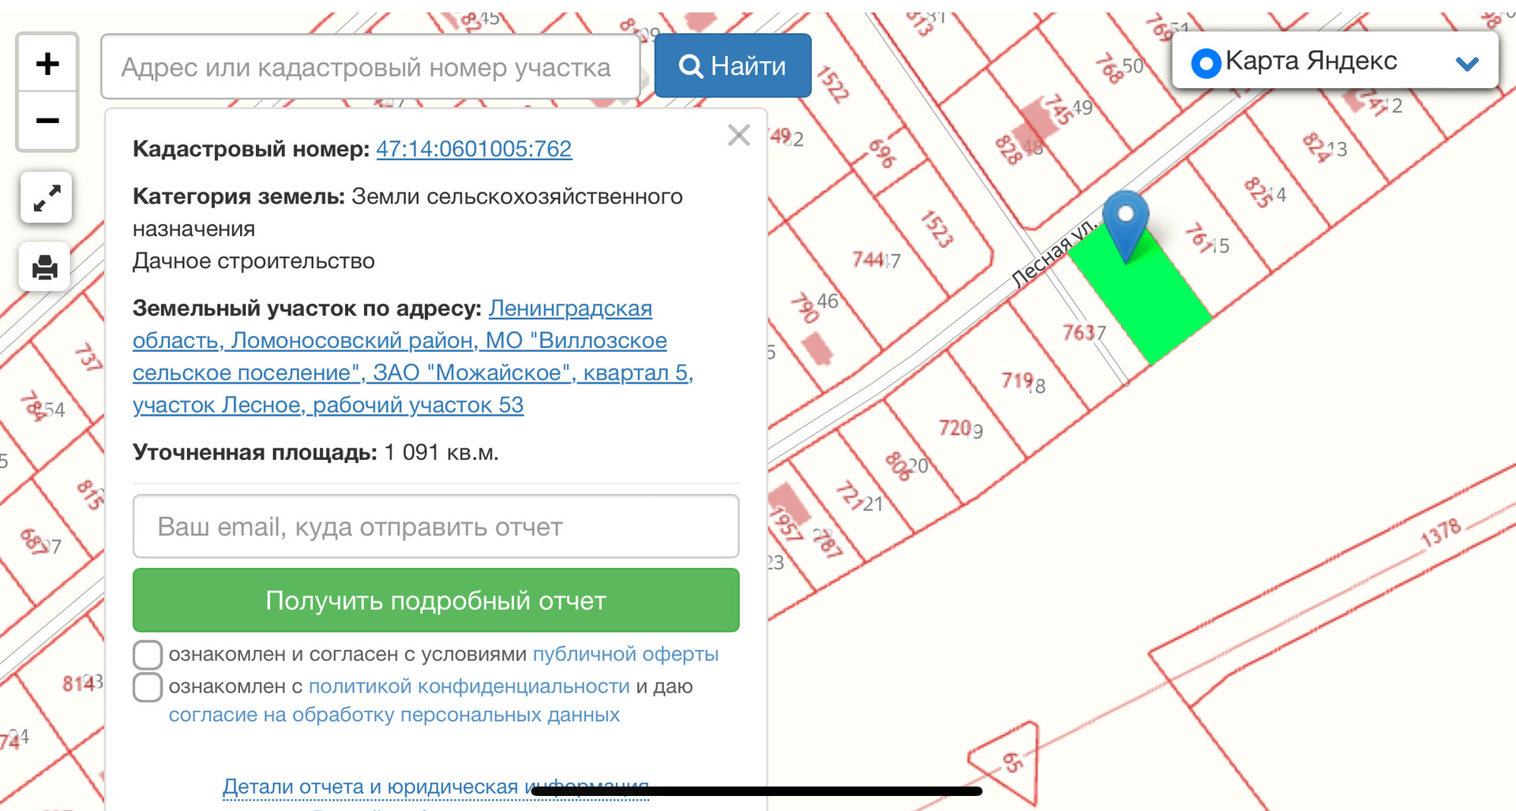Open политикой конфиденциальности link

pyautogui.click(x=469, y=686)
